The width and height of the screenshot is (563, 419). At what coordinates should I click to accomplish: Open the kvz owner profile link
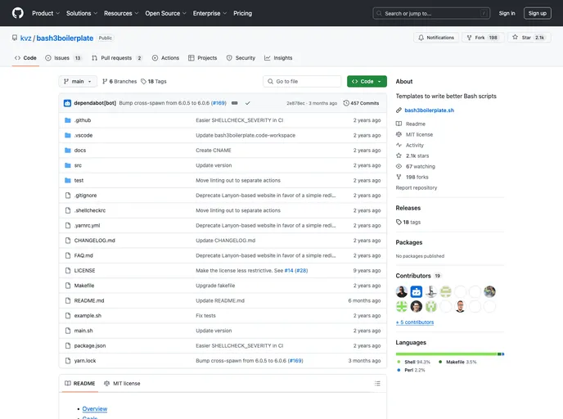click(25, 38)
